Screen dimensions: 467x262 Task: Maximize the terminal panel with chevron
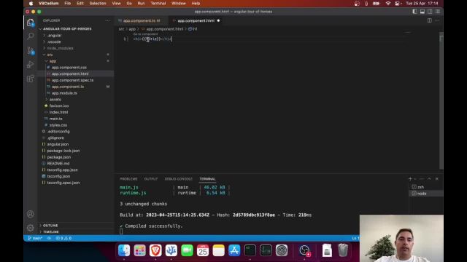click(429, 179)
